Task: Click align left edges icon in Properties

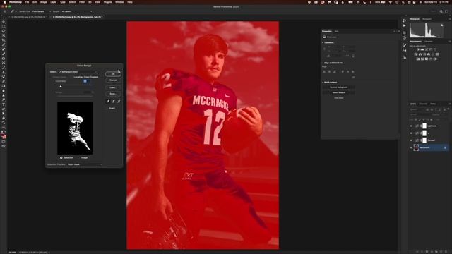Action: click(324, 71)
